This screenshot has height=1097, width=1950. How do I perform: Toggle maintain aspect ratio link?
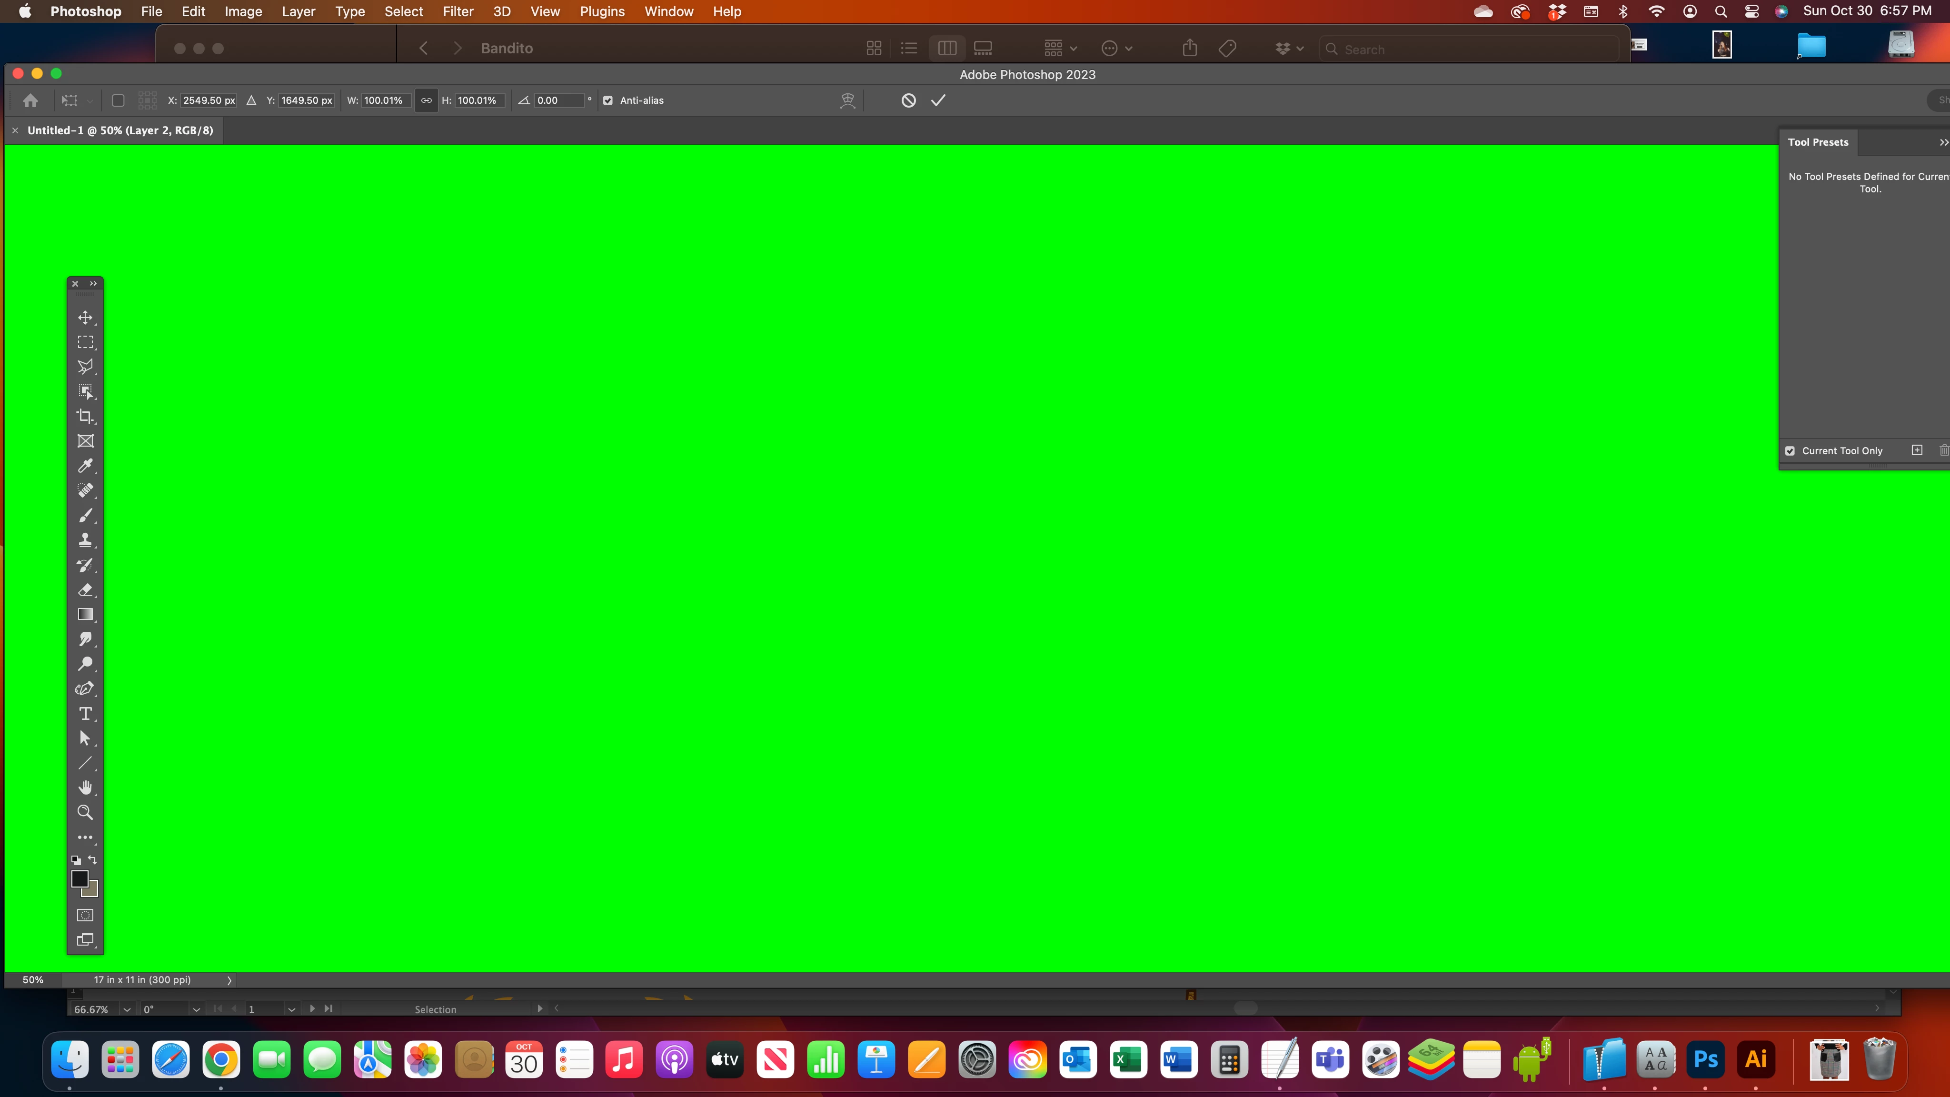(x=426, y=100)
